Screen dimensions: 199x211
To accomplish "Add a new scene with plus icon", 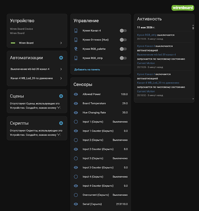I will 61,96.
